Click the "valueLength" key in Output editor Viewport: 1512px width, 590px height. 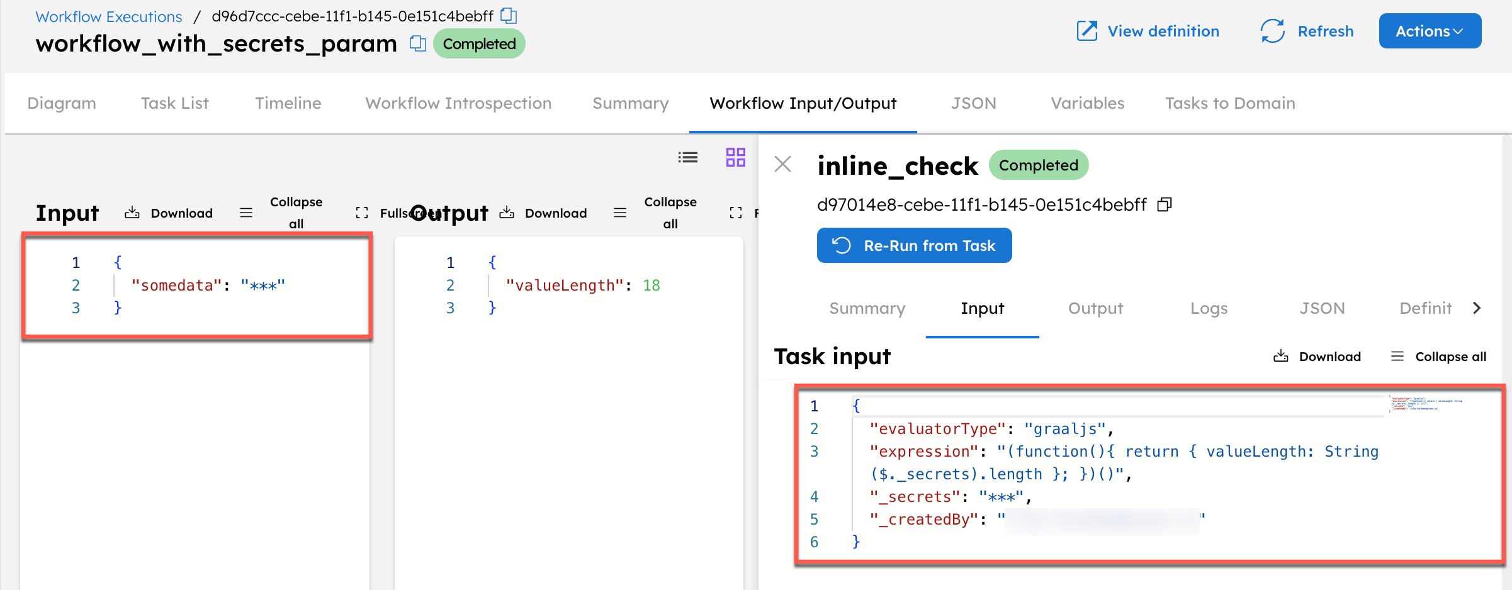coord(565,286)
